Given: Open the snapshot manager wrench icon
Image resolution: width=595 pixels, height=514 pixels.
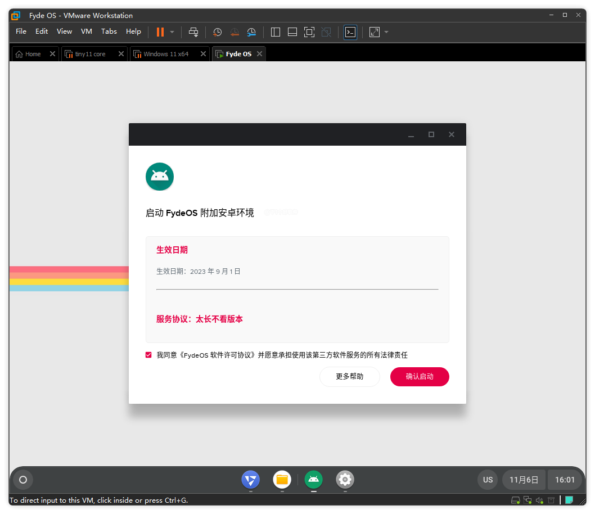Looking at the screenshot, I should tap(251, 32).
